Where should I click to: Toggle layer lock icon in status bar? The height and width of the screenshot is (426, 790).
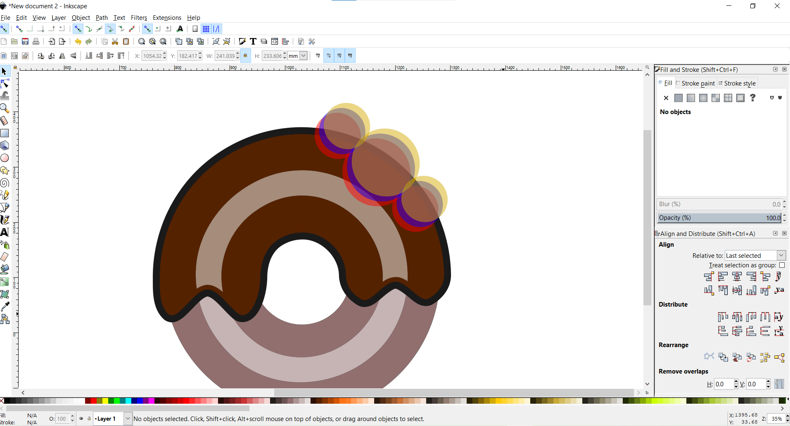pos(89,419)
